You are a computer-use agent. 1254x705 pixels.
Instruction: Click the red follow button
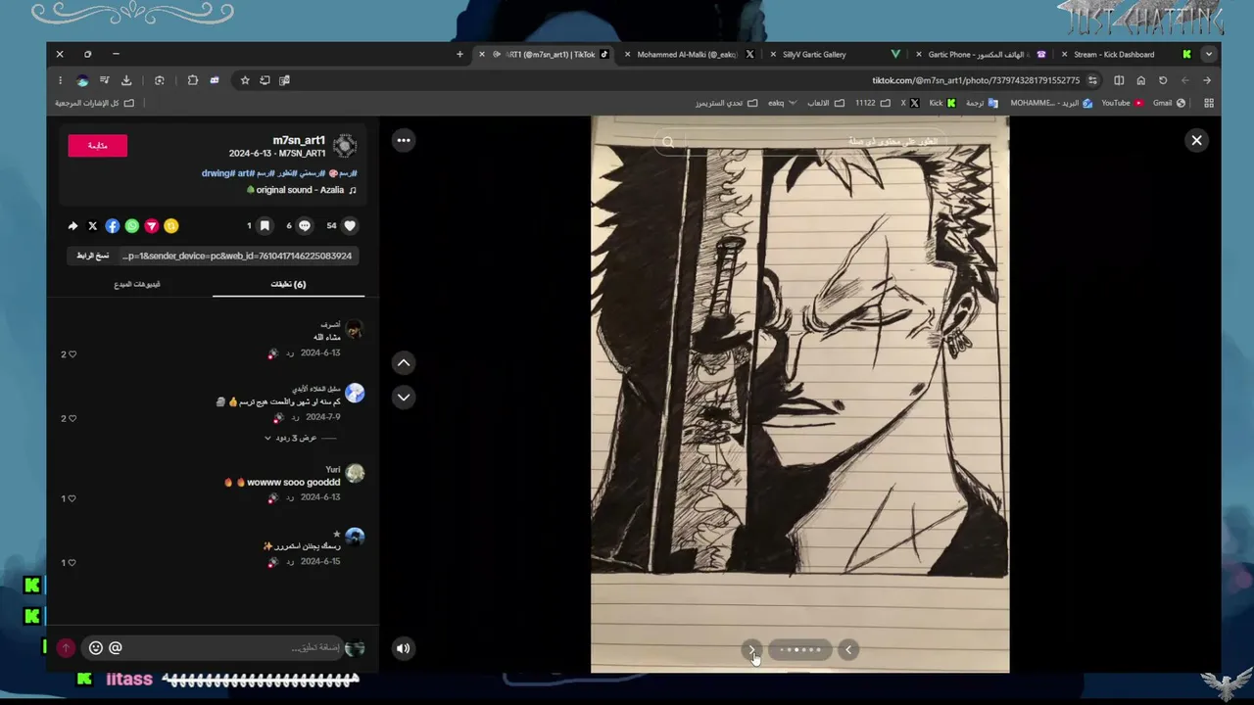coord(98,146)
